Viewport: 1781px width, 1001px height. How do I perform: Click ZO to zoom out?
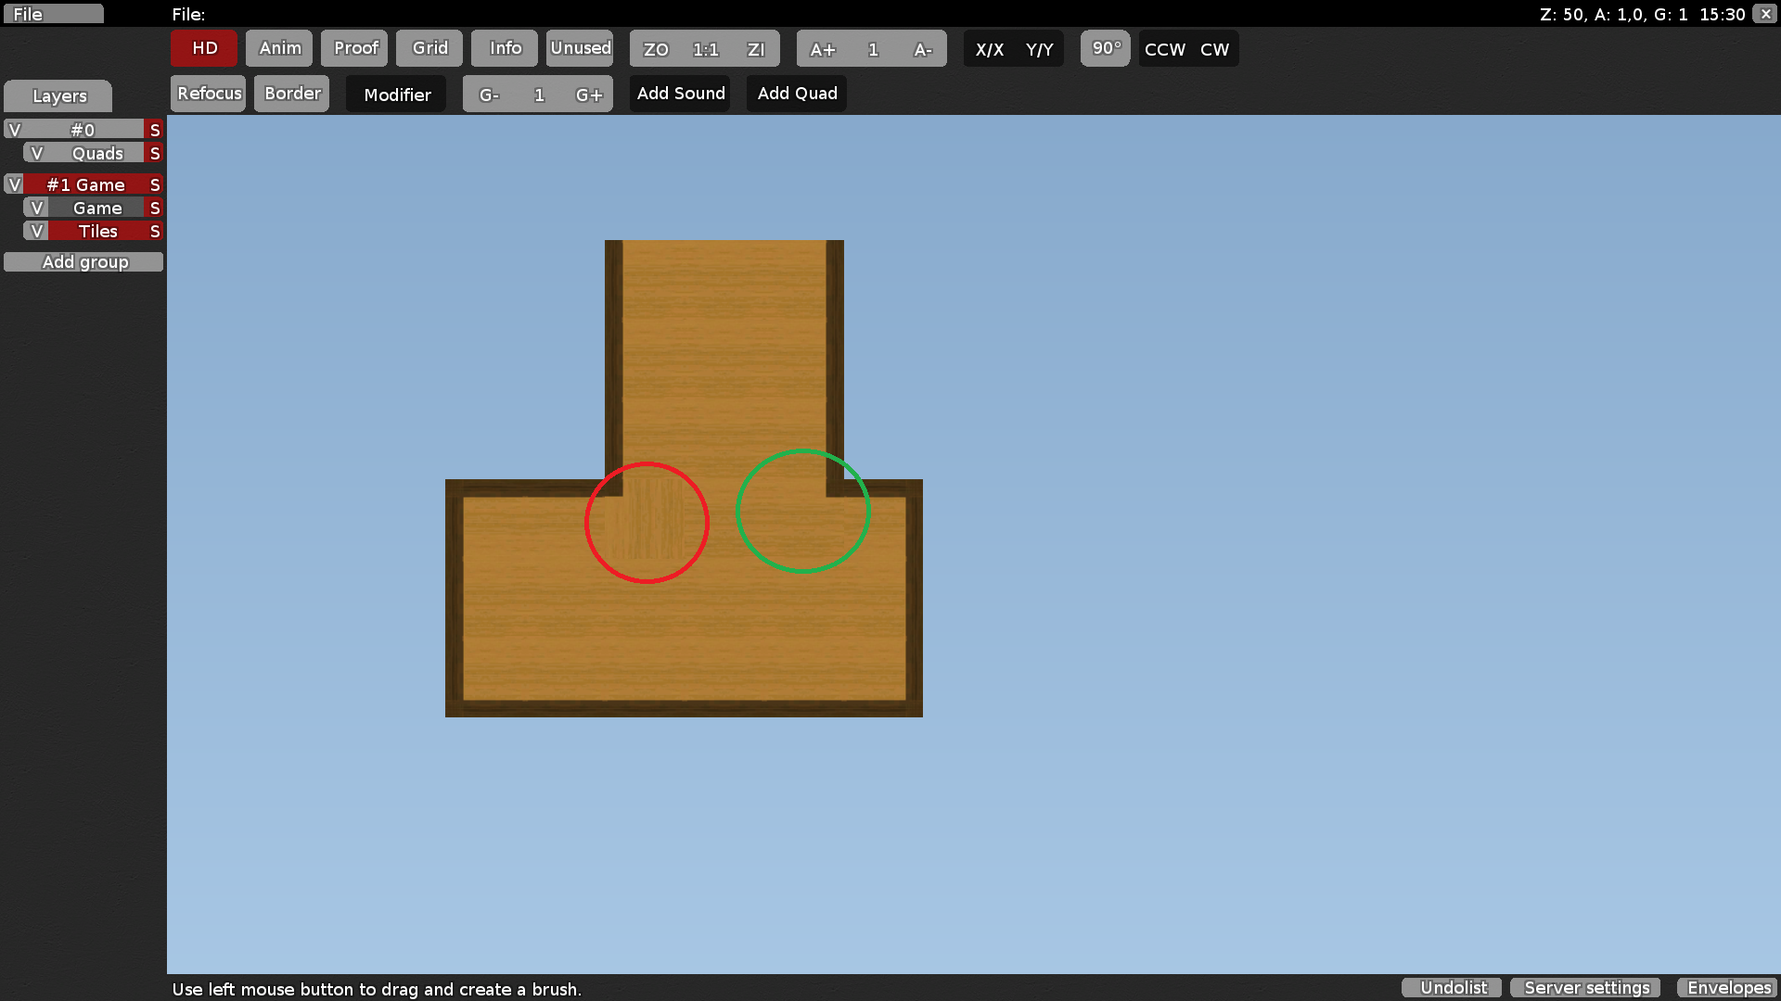[656, 49]
